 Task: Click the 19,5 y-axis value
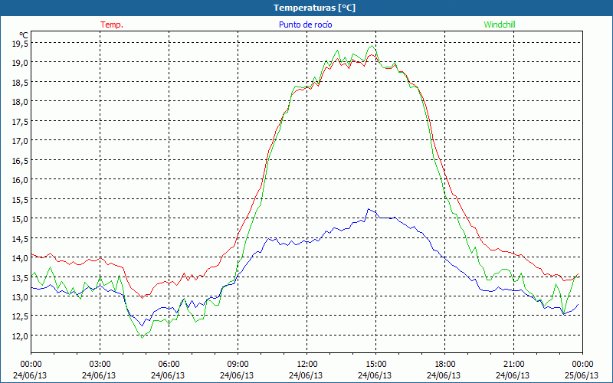click(x=20, y=44)
